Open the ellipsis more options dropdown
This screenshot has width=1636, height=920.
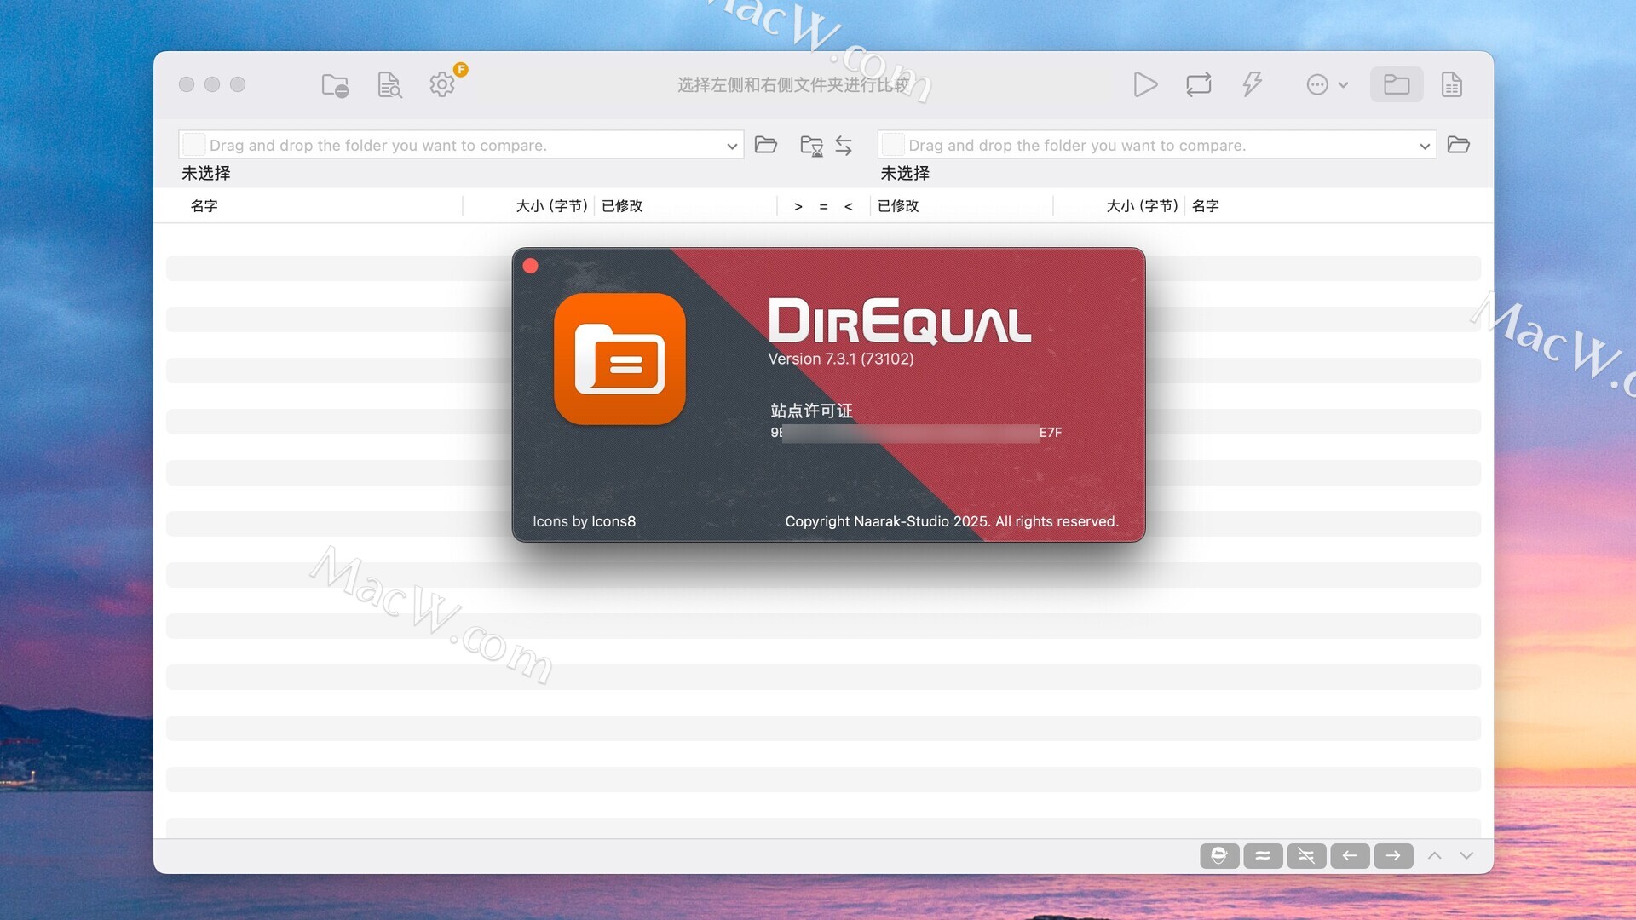1327,84
